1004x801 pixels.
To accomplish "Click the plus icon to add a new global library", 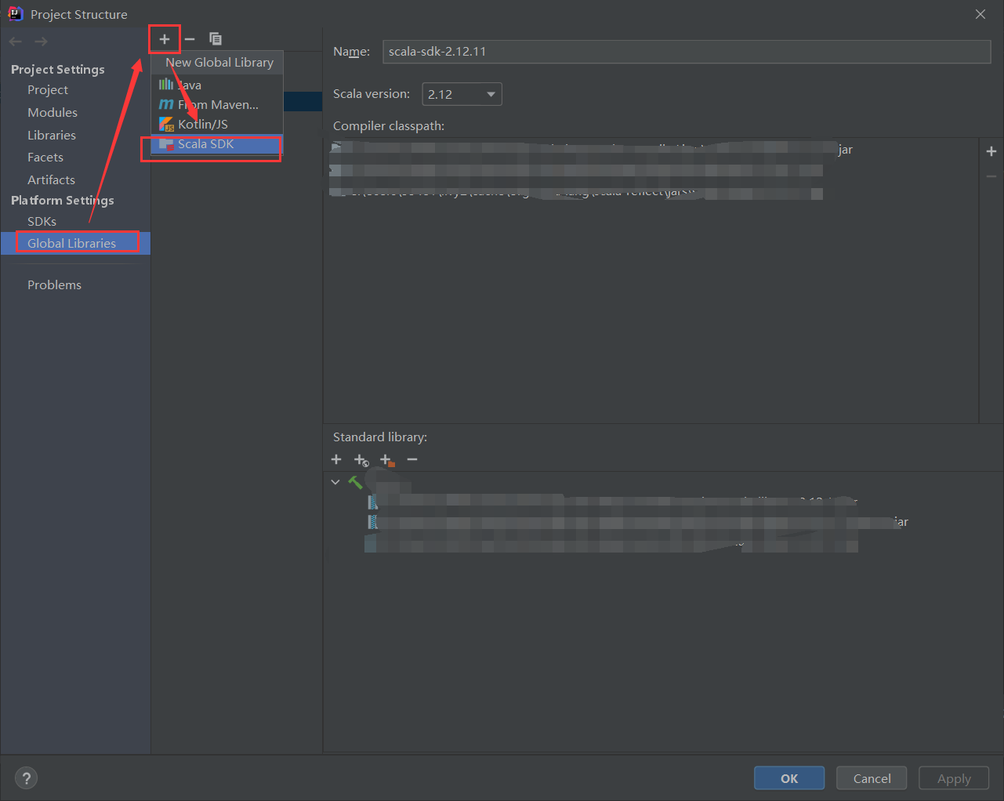I will (x=165, y=38).
